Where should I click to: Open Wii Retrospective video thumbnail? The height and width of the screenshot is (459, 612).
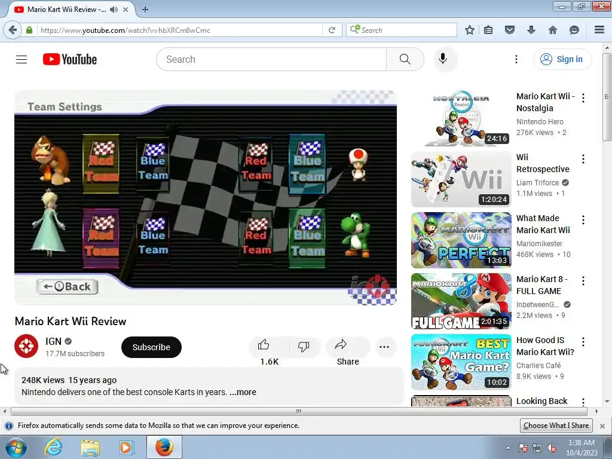(x=461, y=179)
